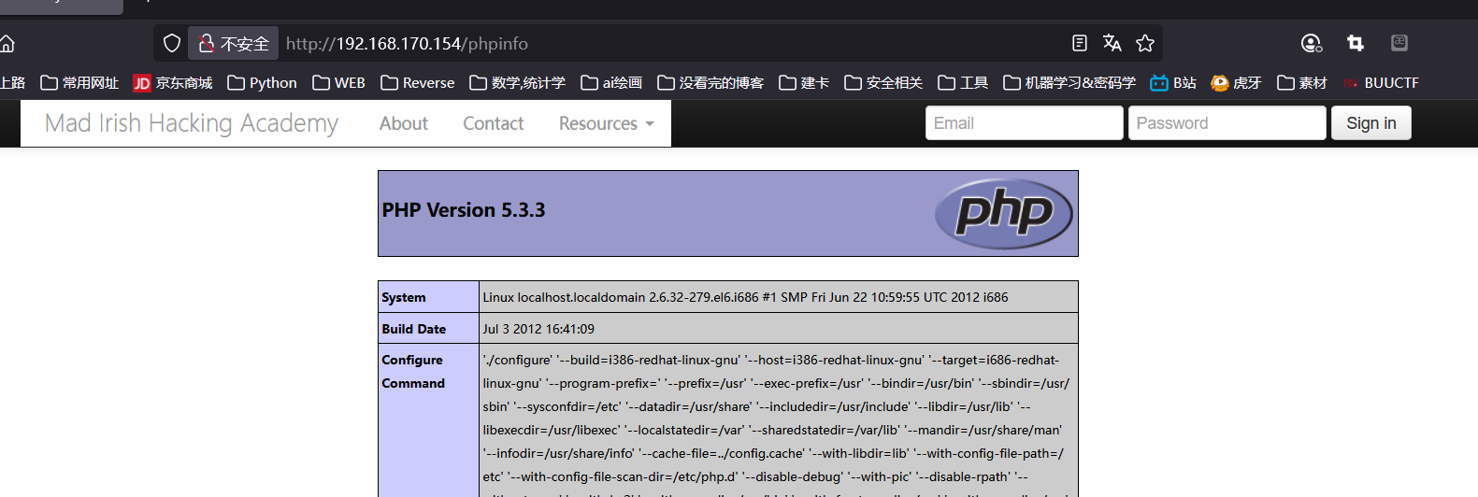Open the B站 bookmark
The image size is (1478, 497).
click(x=1173, y=83)
